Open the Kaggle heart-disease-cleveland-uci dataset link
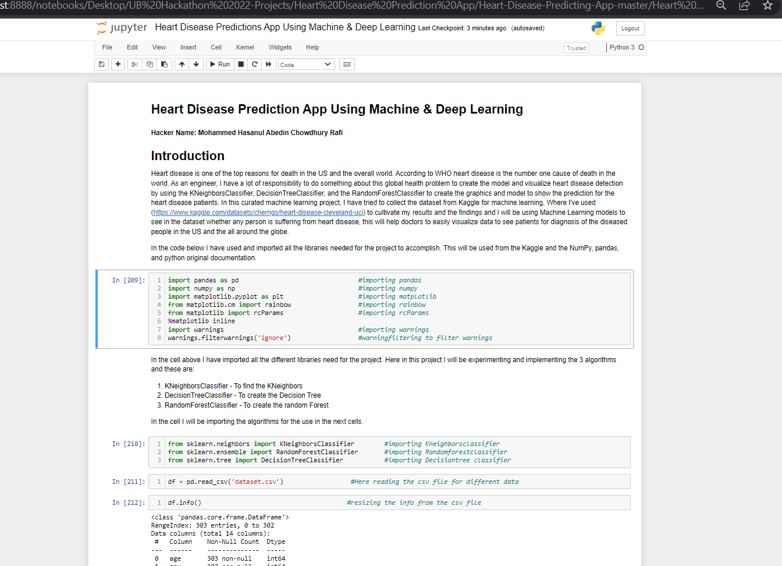This screenshot has height=566, width=782. click(x=259, y=213)
